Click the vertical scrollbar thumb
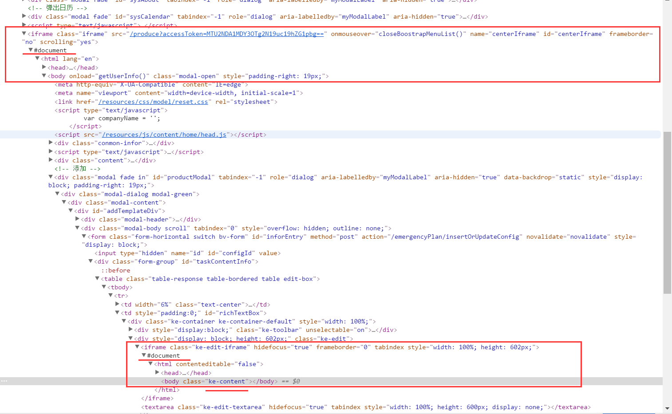Image resolution: width=672 pixels, height=414 pixels. click(x=668, y=213)
